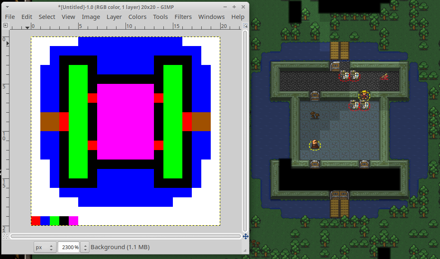Click the mushrooms inside the tiled room

click(x=314, y=115)
